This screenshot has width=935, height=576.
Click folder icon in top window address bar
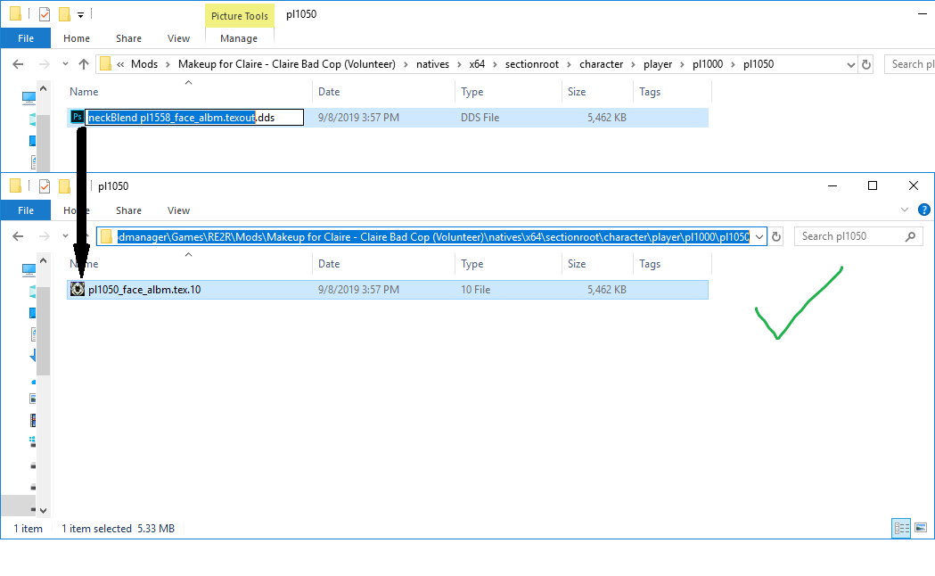point(105,64)
